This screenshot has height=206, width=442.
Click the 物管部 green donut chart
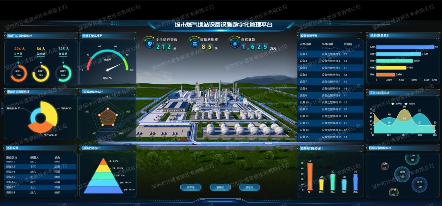[63, 73]
